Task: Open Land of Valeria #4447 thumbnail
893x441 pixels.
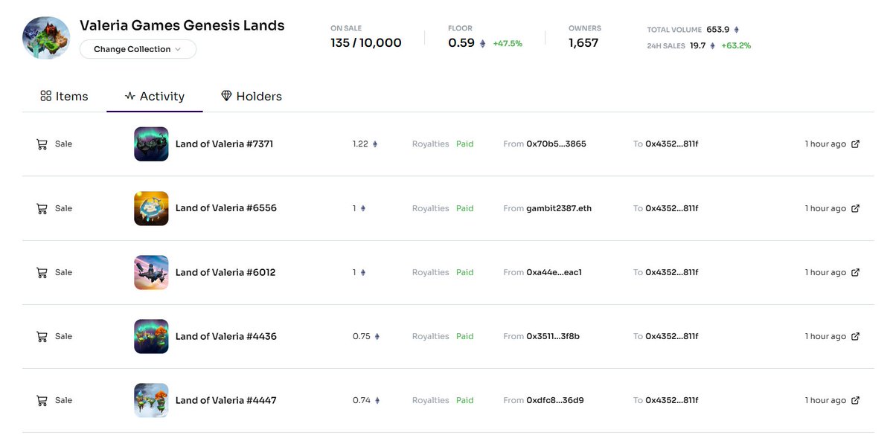Action: pyautogui.click(x=151, y=400)
